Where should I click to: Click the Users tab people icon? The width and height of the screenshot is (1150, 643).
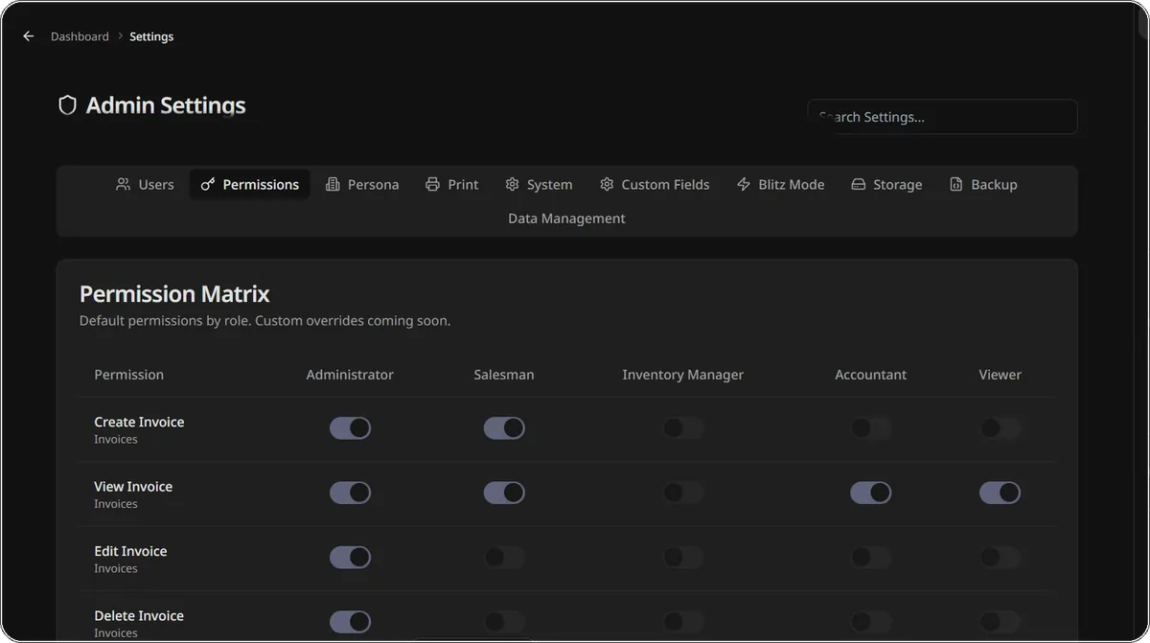tap(123, 184)
